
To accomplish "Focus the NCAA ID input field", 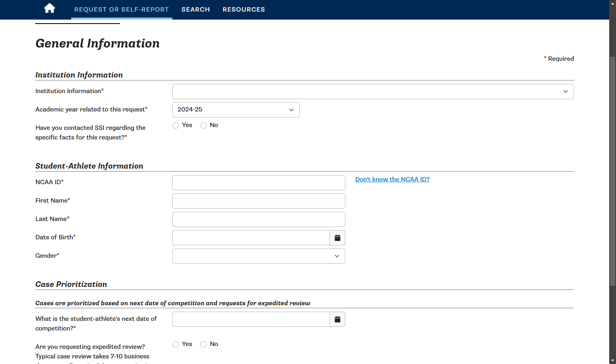I will pyautogui.click(x=259, y=183).
